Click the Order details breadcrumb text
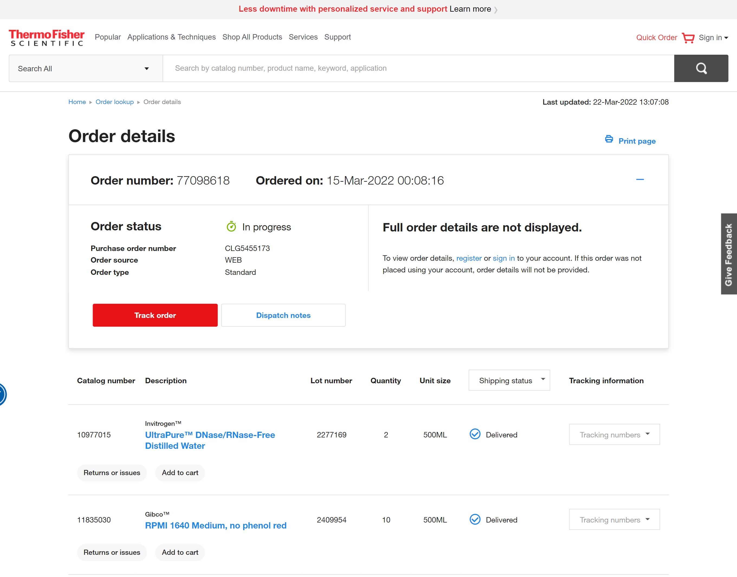The image size is (737, 577). (x=162, y=102)
